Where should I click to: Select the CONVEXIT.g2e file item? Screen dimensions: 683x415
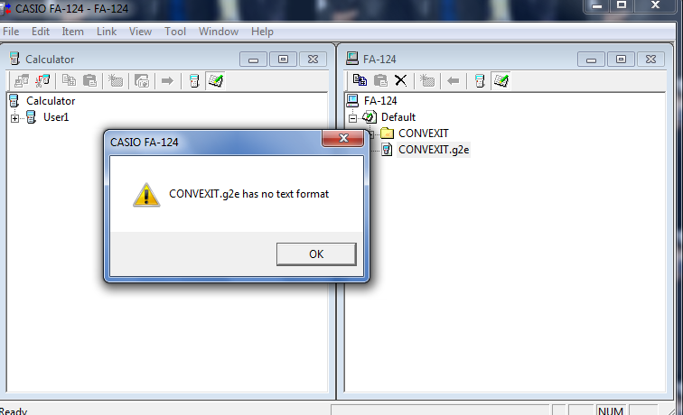click(x=434, y=150)
